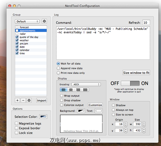This screenshot has width=161, height=146.
Task: Set text alignment to justified
Action: pos(85,90)
